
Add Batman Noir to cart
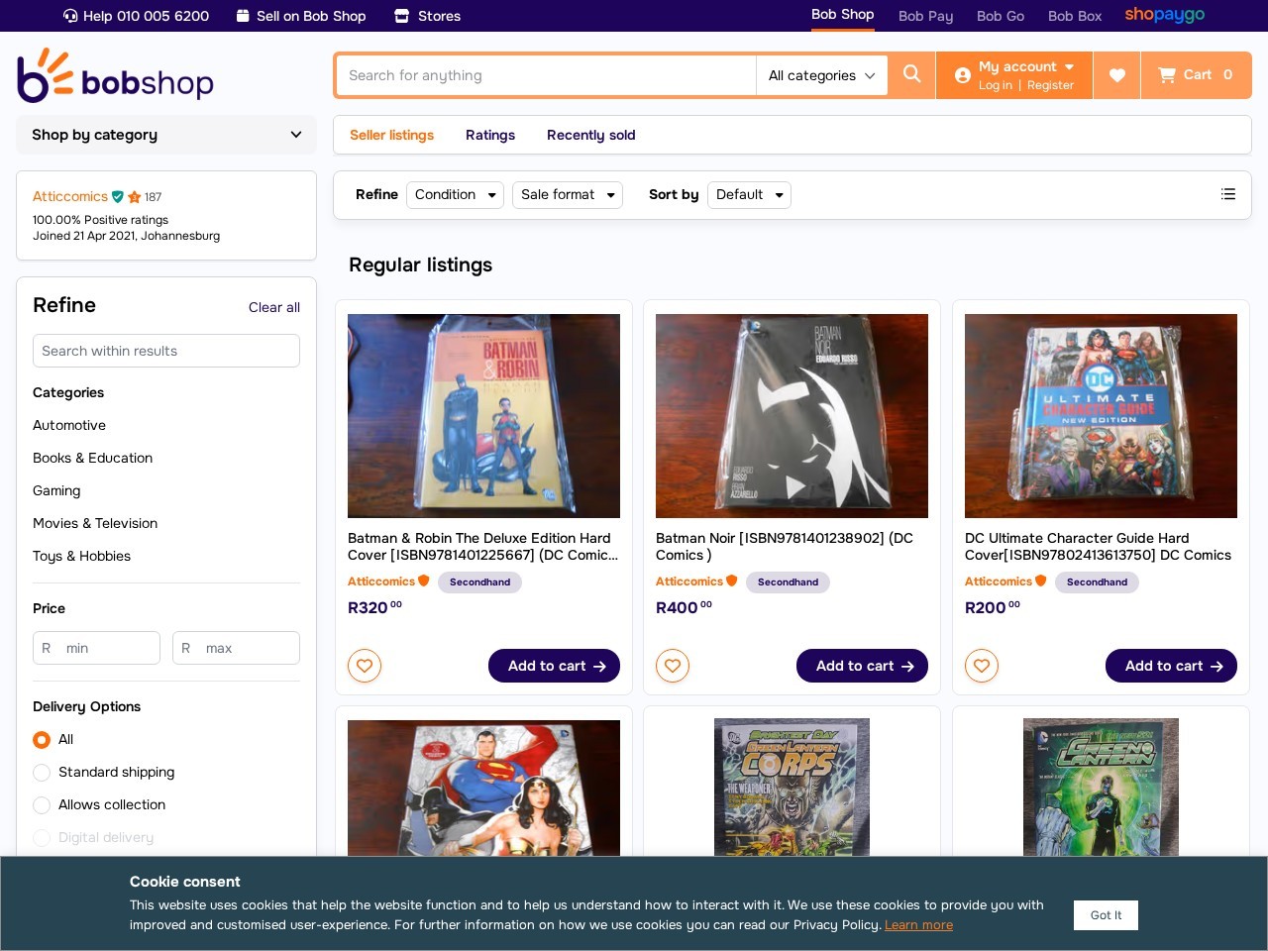(862, 666)
